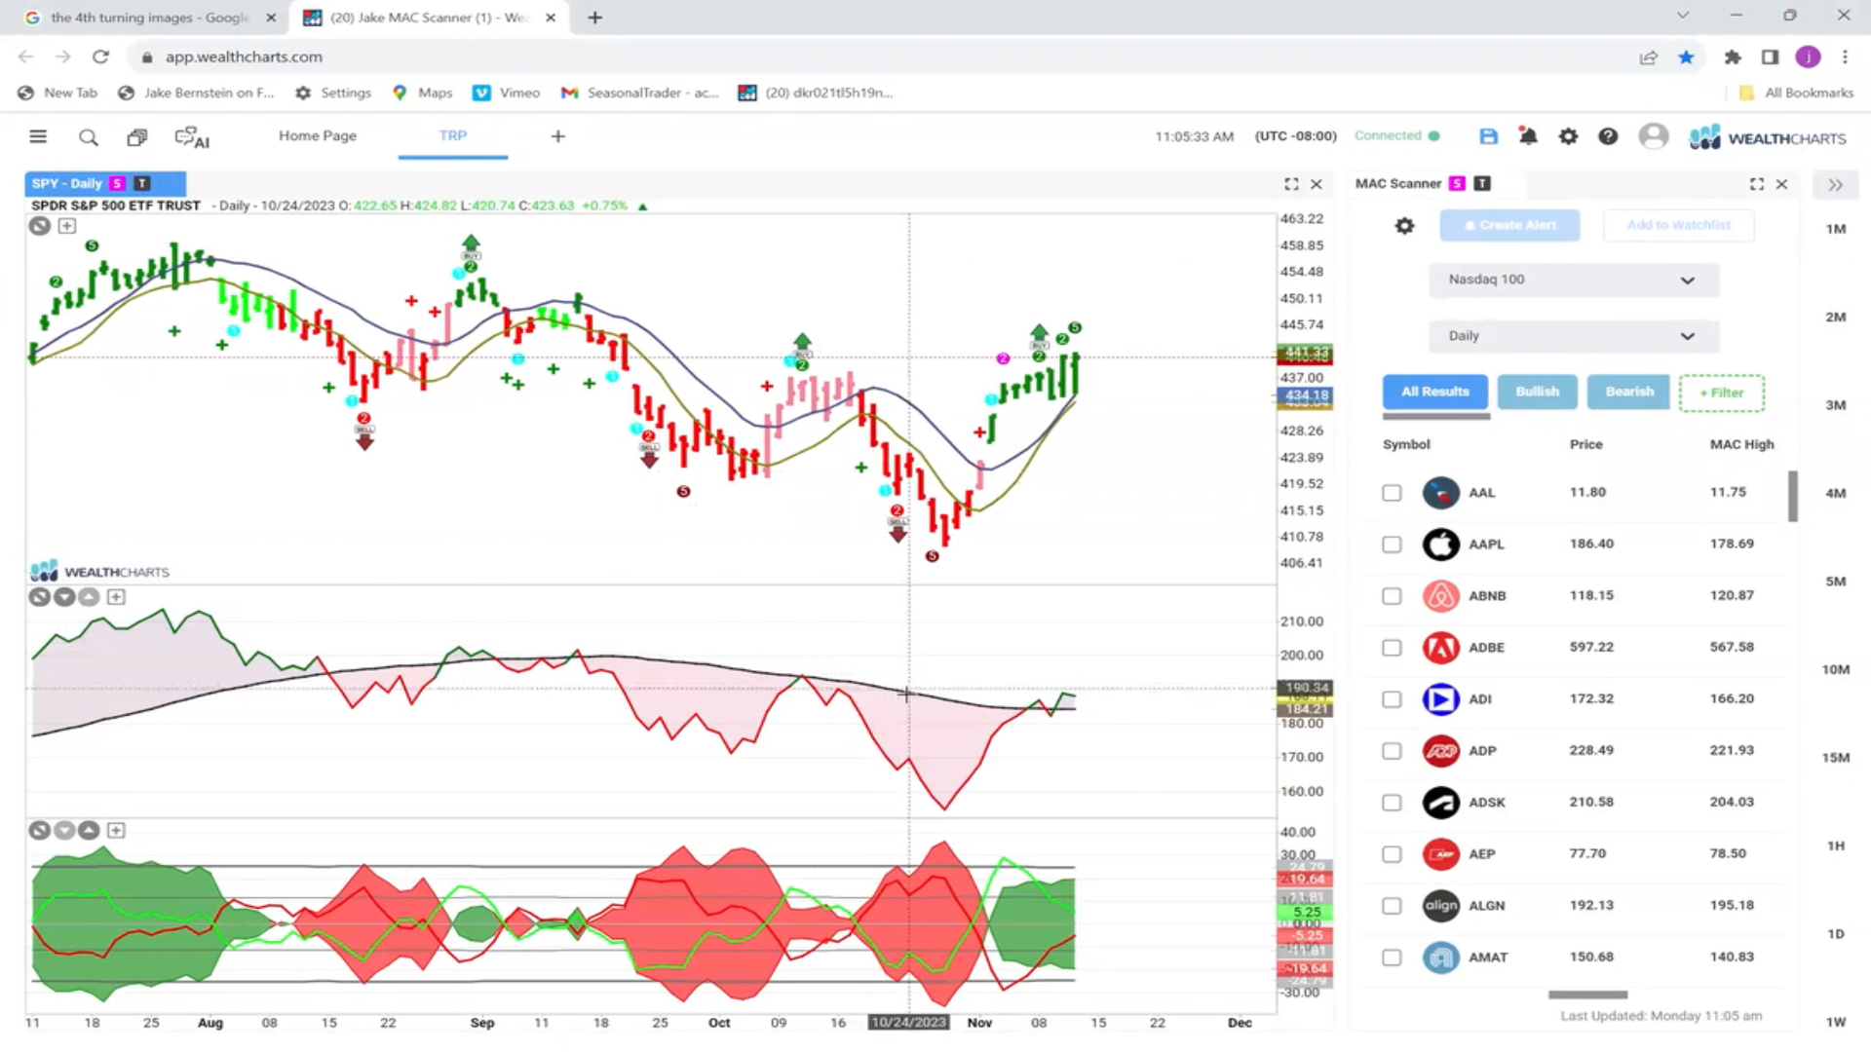Add indicator to middle oscillator pane
This screenshot has height=1052, width=1871.
[116, 597]
